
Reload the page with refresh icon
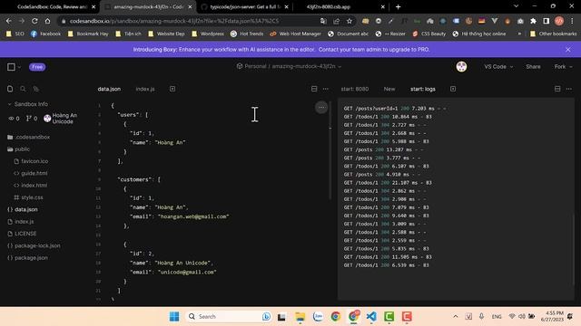(x=34, y=21)
